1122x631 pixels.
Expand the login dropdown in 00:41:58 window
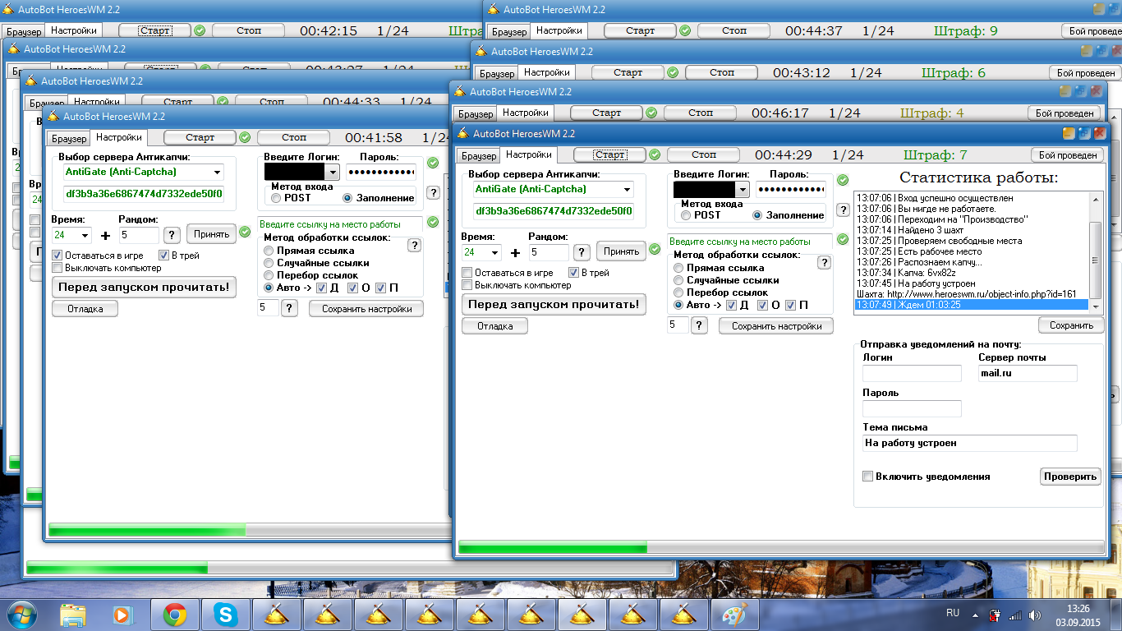(x=333, y=173)
